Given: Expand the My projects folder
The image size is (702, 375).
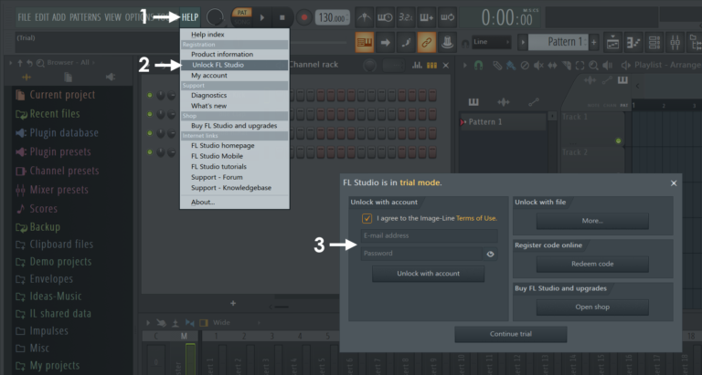Looking at the screenshot, I should pyautogui.click(x=48, y=366).
